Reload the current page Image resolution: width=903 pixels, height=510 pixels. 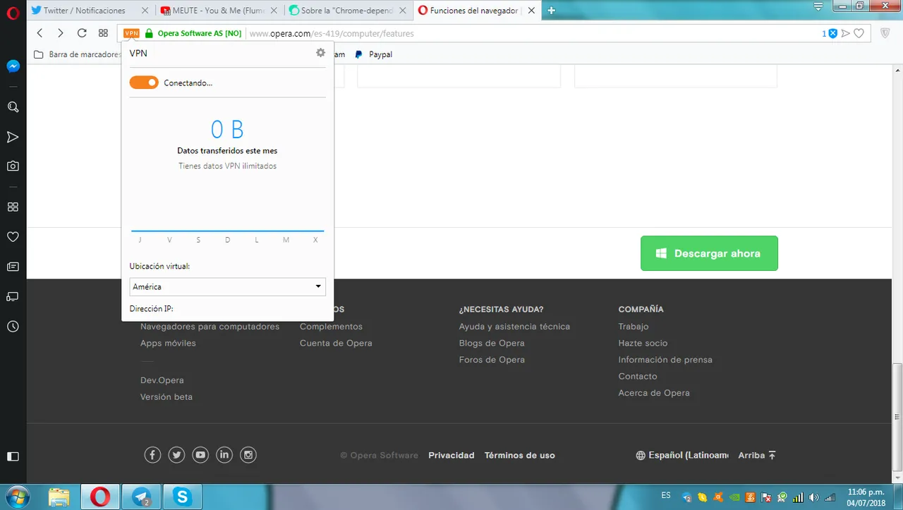pyautogui.click(x=82, y=33)
